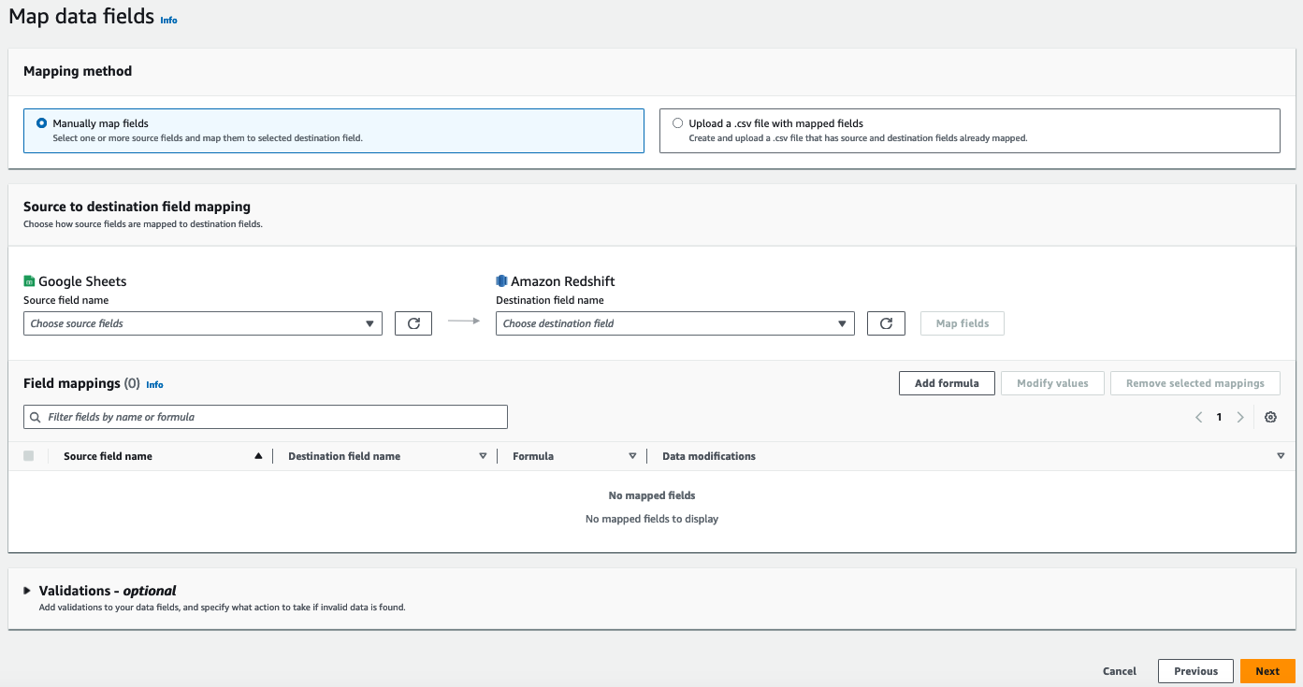Sort by Formula column
Image resolution: width=1303 pixels, height=687 pixels.
(x=632, y=456)
